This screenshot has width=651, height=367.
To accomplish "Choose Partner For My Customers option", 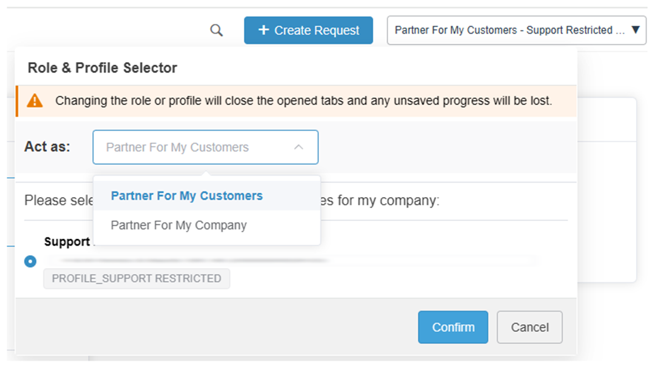I will pyautogui.click(x=187, y=196).
